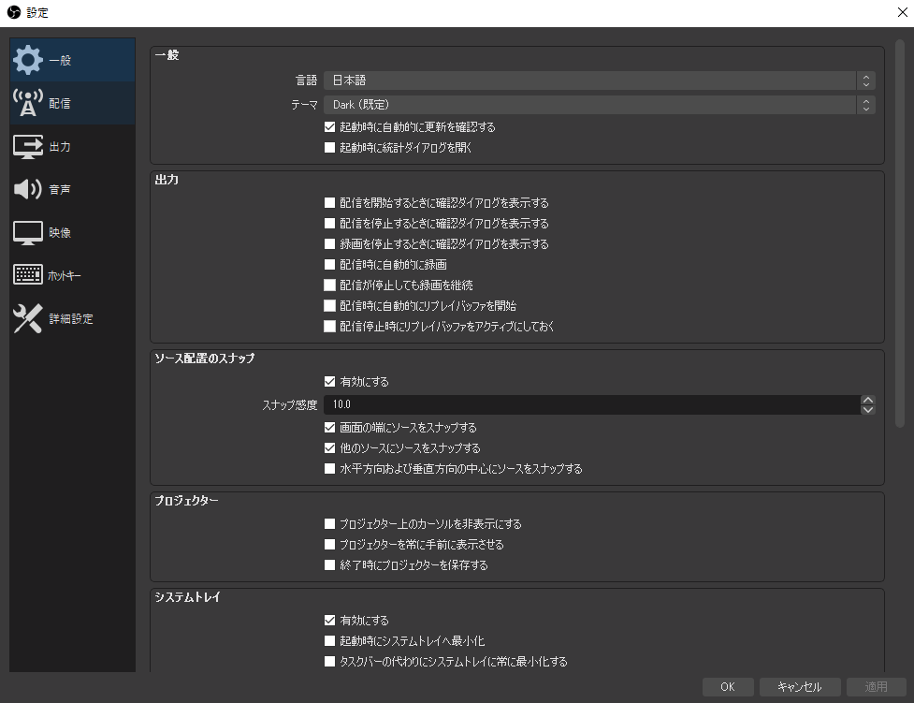
Task: Open ホットキー via keyboard icon
Action: point(28,276)
